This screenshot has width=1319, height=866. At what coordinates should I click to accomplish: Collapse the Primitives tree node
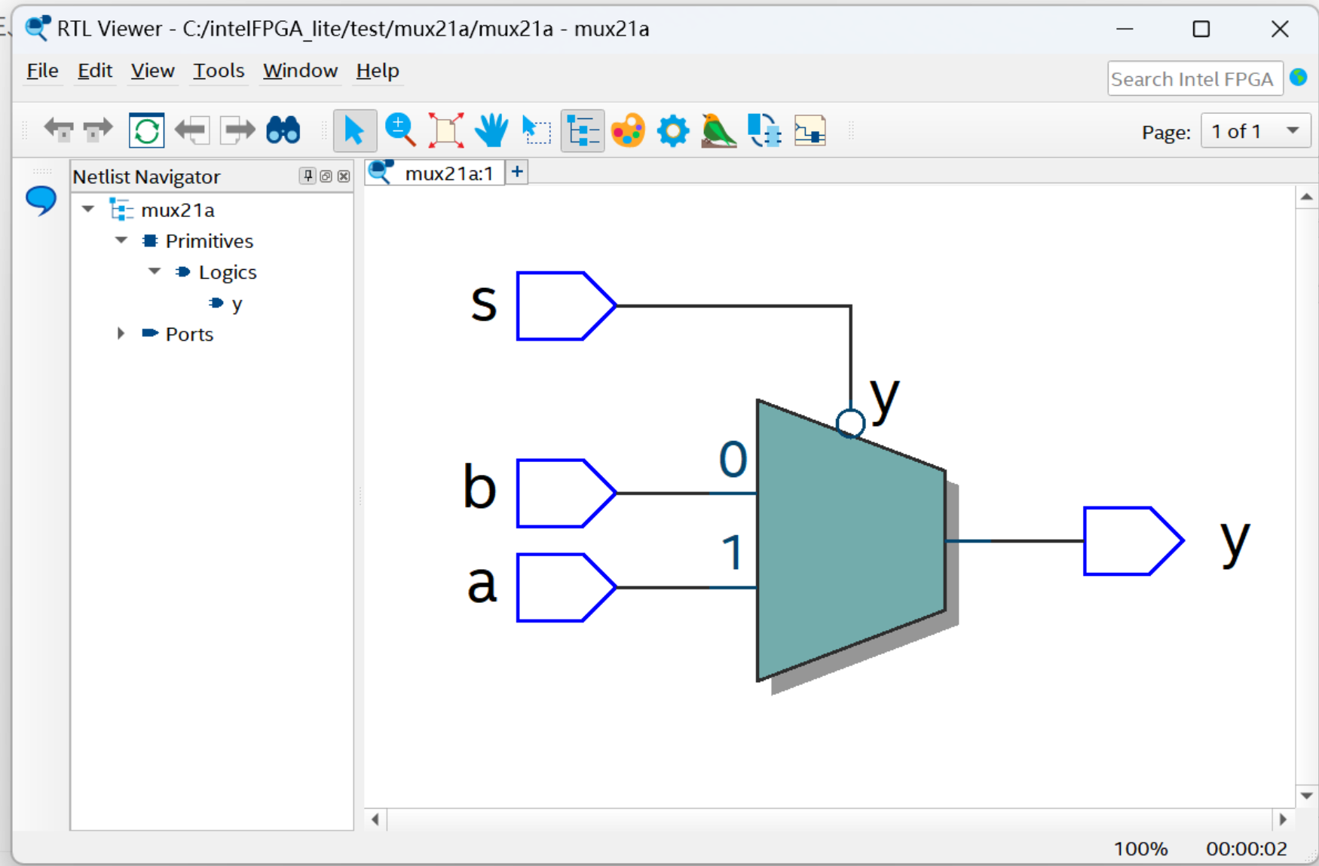tap(121, 240)
